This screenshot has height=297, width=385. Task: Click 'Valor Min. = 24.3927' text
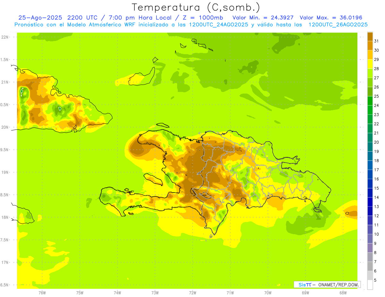tap(263, 18)
